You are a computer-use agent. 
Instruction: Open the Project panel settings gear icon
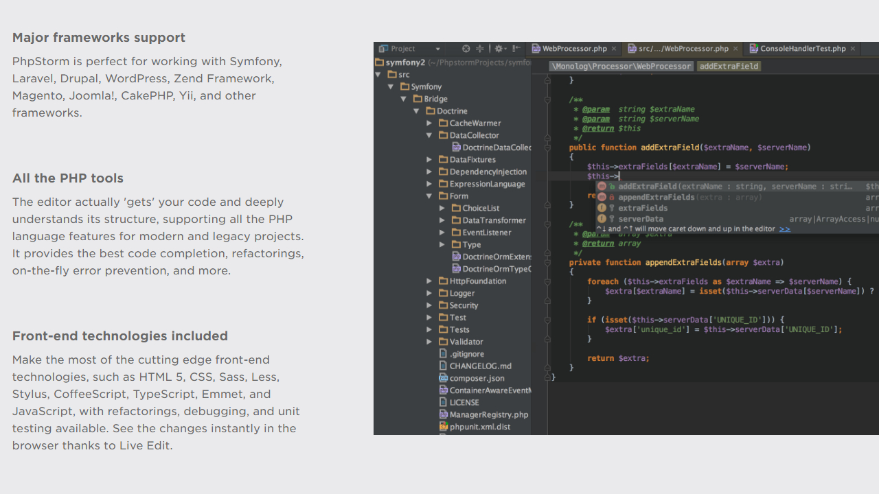tap(499, 49)
